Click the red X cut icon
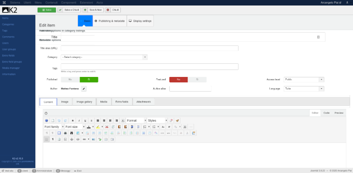The image size is (353, 173). pos(107,127)
